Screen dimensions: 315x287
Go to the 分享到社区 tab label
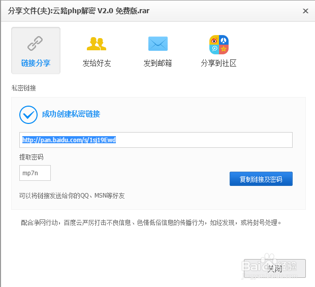(x=219, y=63)
